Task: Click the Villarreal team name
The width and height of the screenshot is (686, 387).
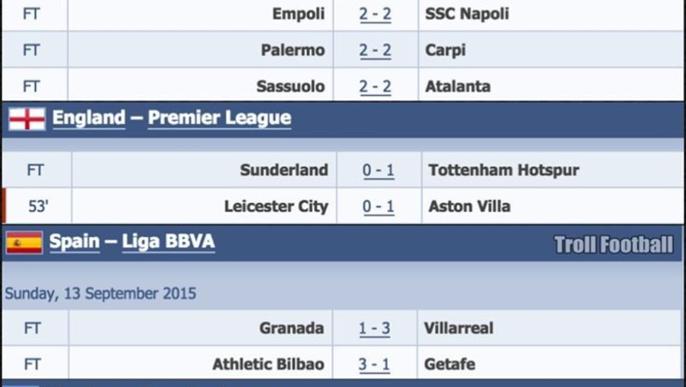Action: 459,328
